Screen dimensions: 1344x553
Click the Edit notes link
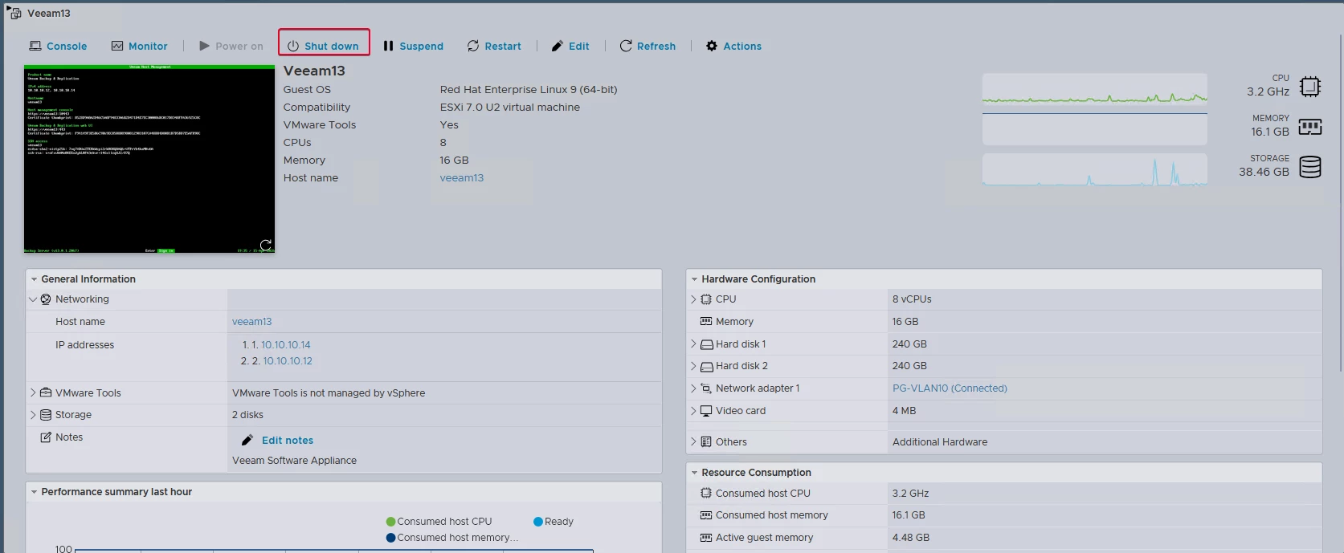tap(288, 441)
